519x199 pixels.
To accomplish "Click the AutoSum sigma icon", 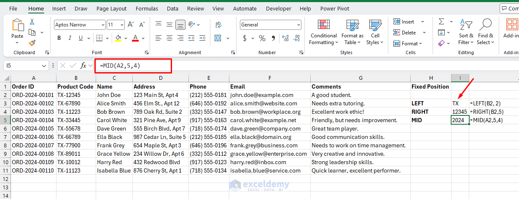I will click(x=441, y=21).
